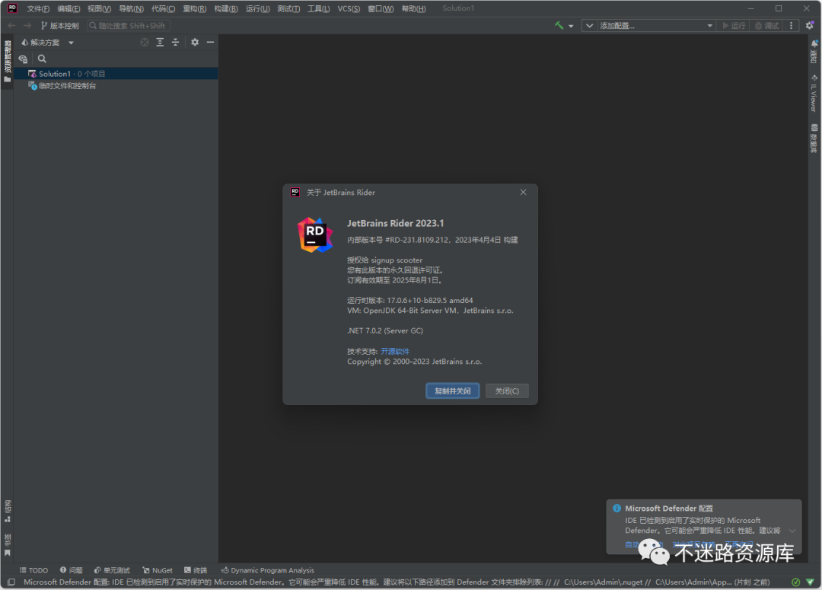Click the JetBrains Rider 2023.1 heading text

395,223
